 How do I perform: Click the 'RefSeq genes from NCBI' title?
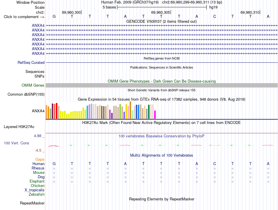click(x=162, y=58)
